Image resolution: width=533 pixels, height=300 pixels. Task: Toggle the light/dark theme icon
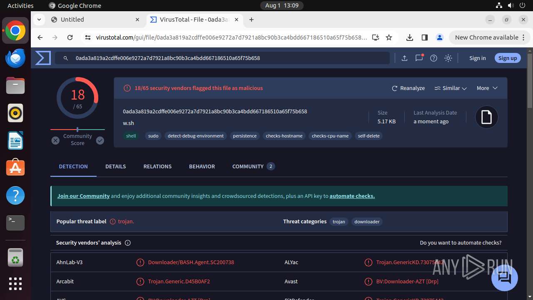coord(448,58)
